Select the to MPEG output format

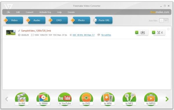151,99
